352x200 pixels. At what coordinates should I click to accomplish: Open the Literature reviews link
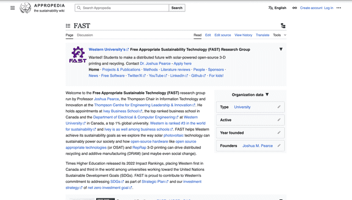(x=175, y=70)
